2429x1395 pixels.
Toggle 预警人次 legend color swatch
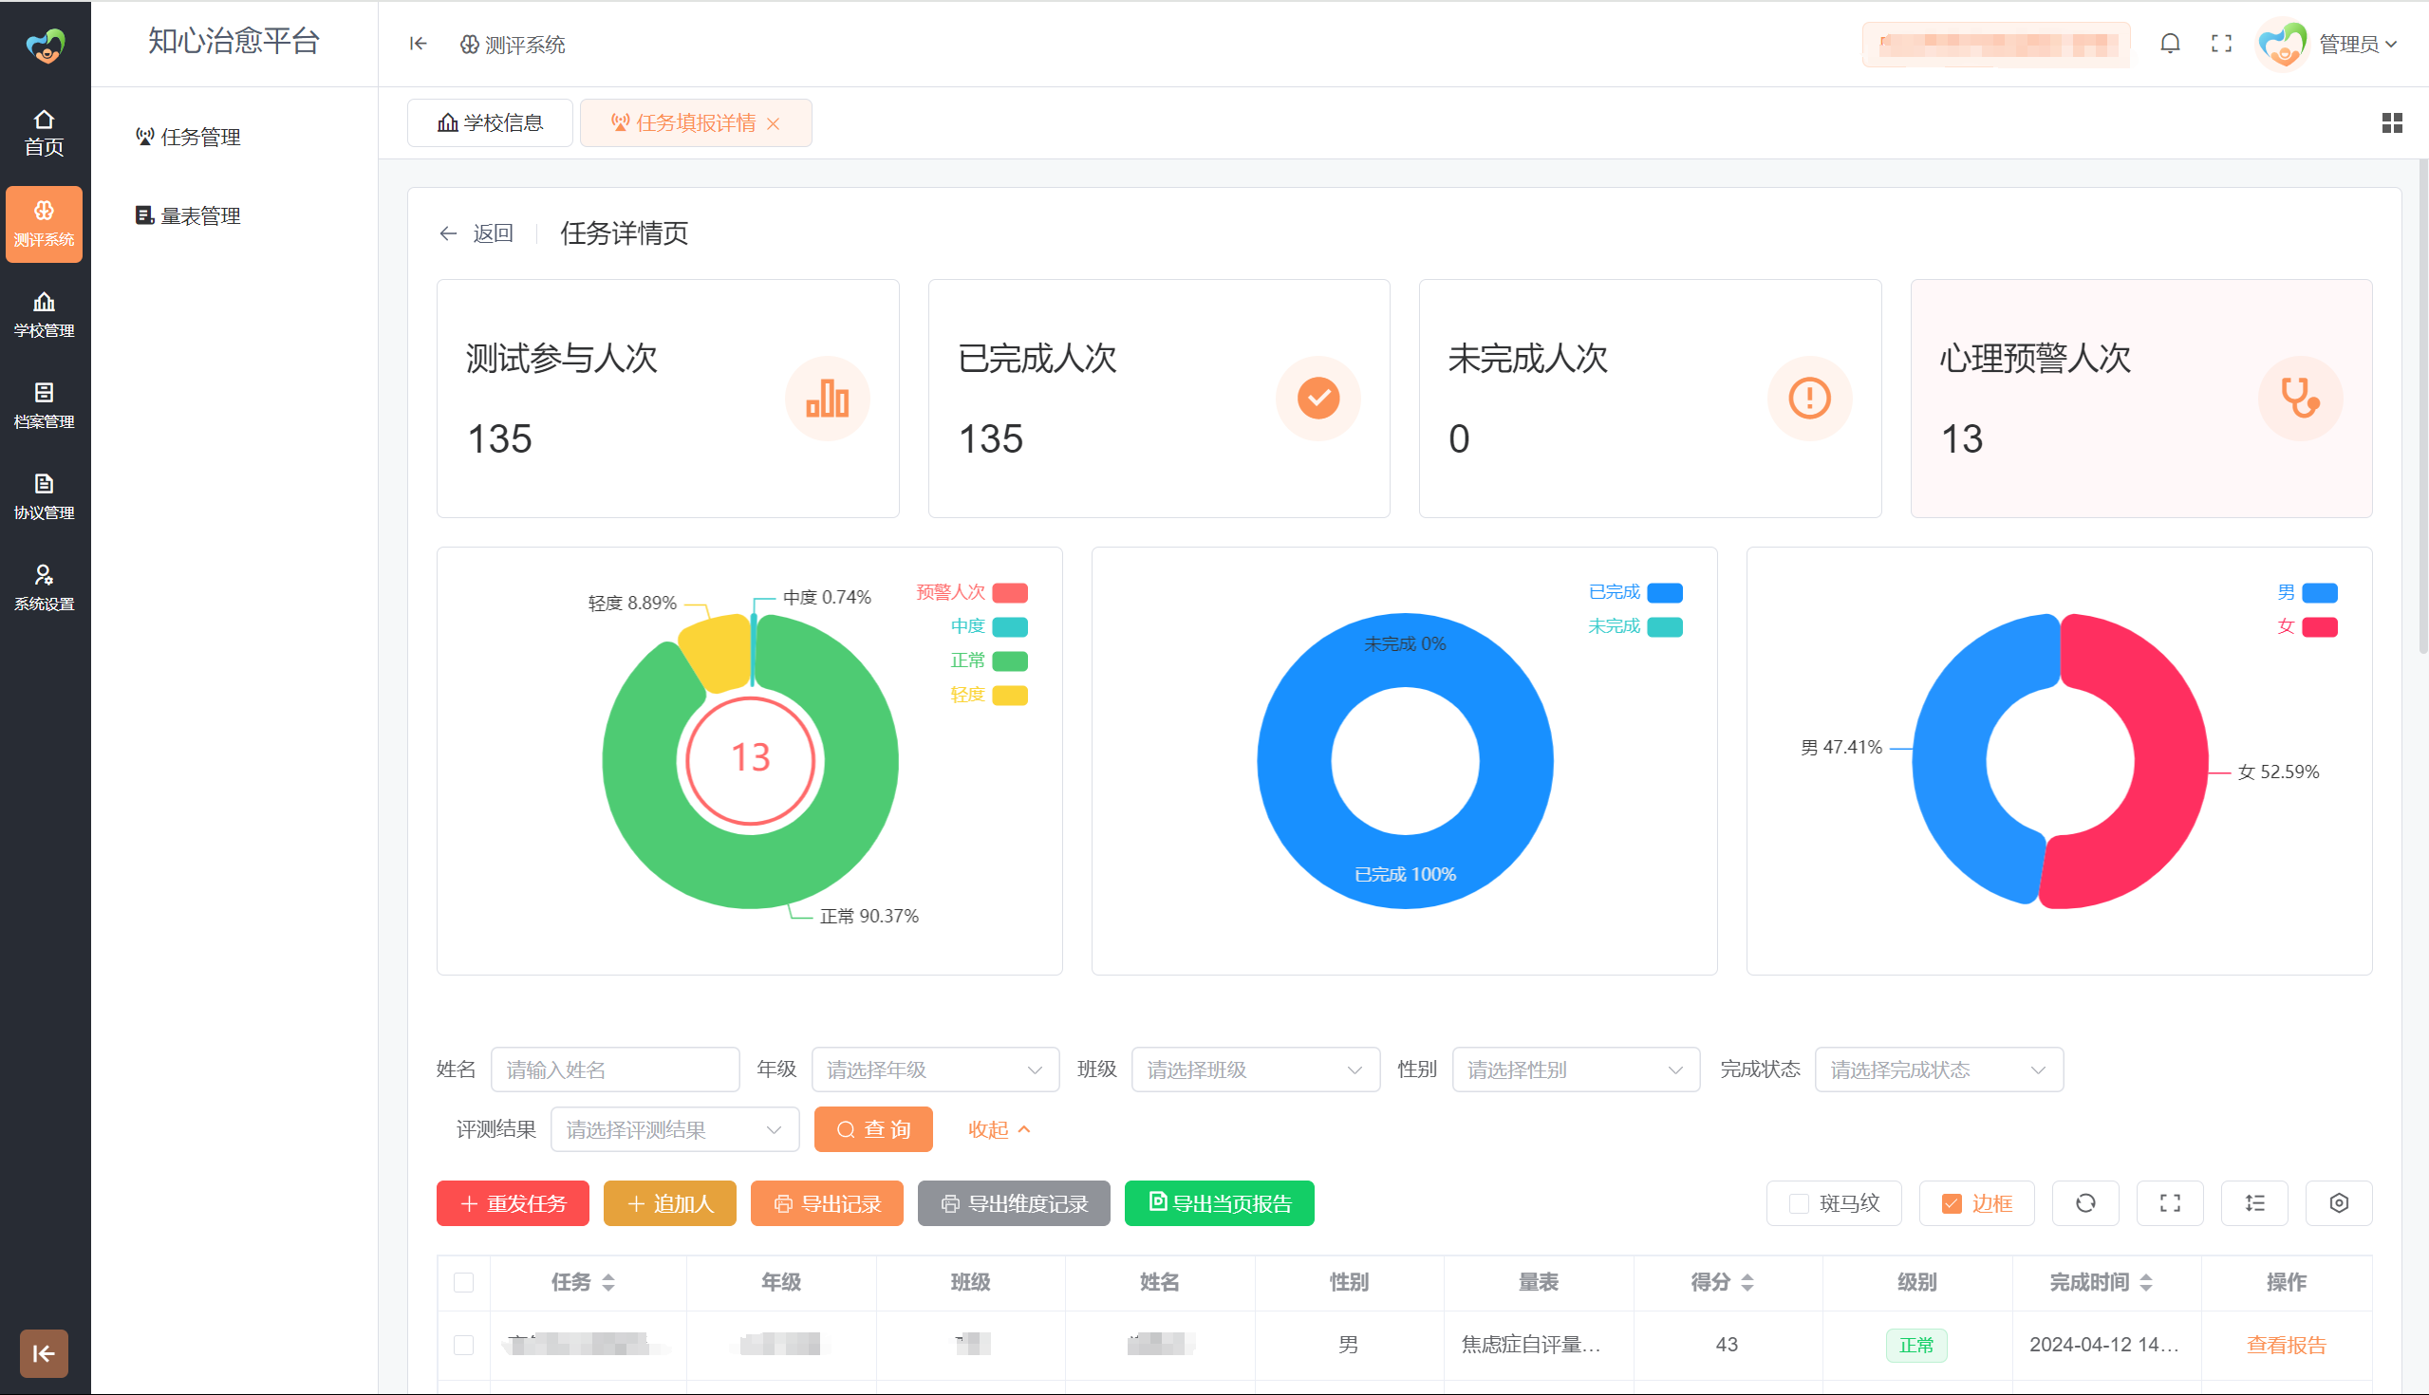(1010, 593)
